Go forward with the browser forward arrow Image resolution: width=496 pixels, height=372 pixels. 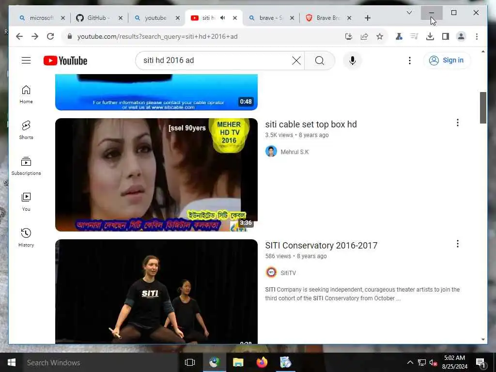(x=35, y=36)
